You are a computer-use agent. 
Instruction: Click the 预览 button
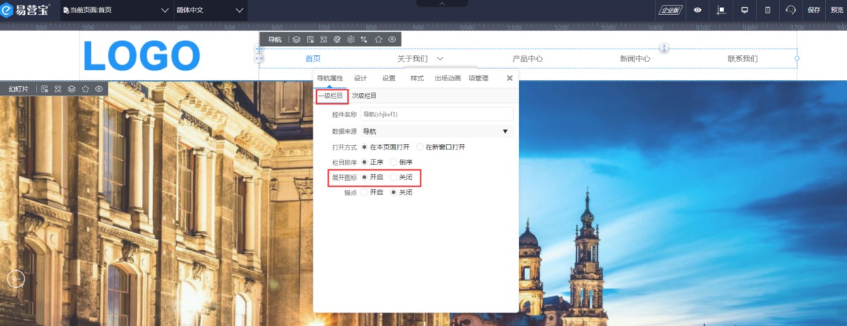[x=836, y=10]
